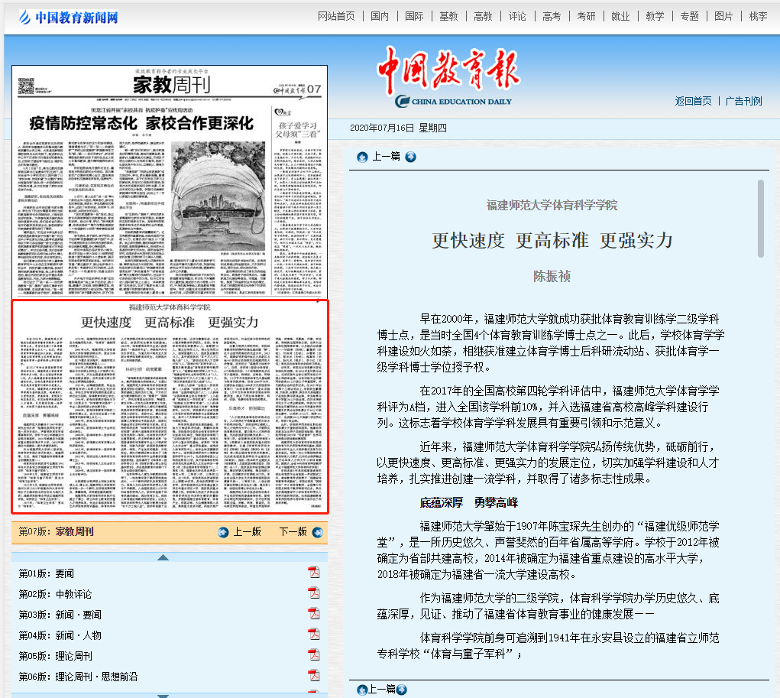
Task: Select 考研 from the top navigation bar
Action: [586, 16]
